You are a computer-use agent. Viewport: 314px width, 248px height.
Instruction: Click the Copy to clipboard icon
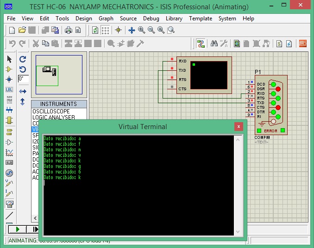pyautogui.click(x=46, y=43)
